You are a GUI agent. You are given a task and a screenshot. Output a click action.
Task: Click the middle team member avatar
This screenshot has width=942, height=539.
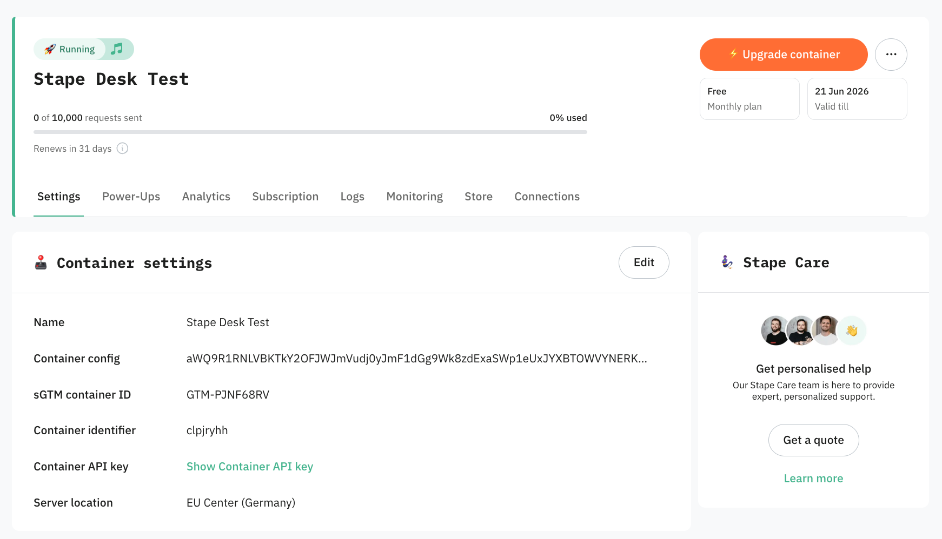coord(800,331)
